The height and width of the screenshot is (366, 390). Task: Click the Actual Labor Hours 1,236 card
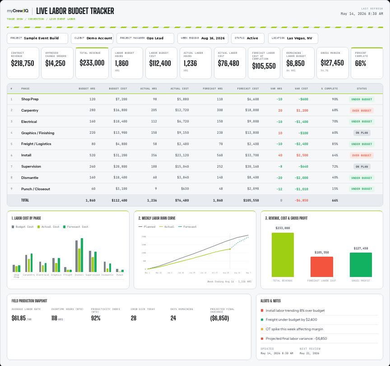195,63
